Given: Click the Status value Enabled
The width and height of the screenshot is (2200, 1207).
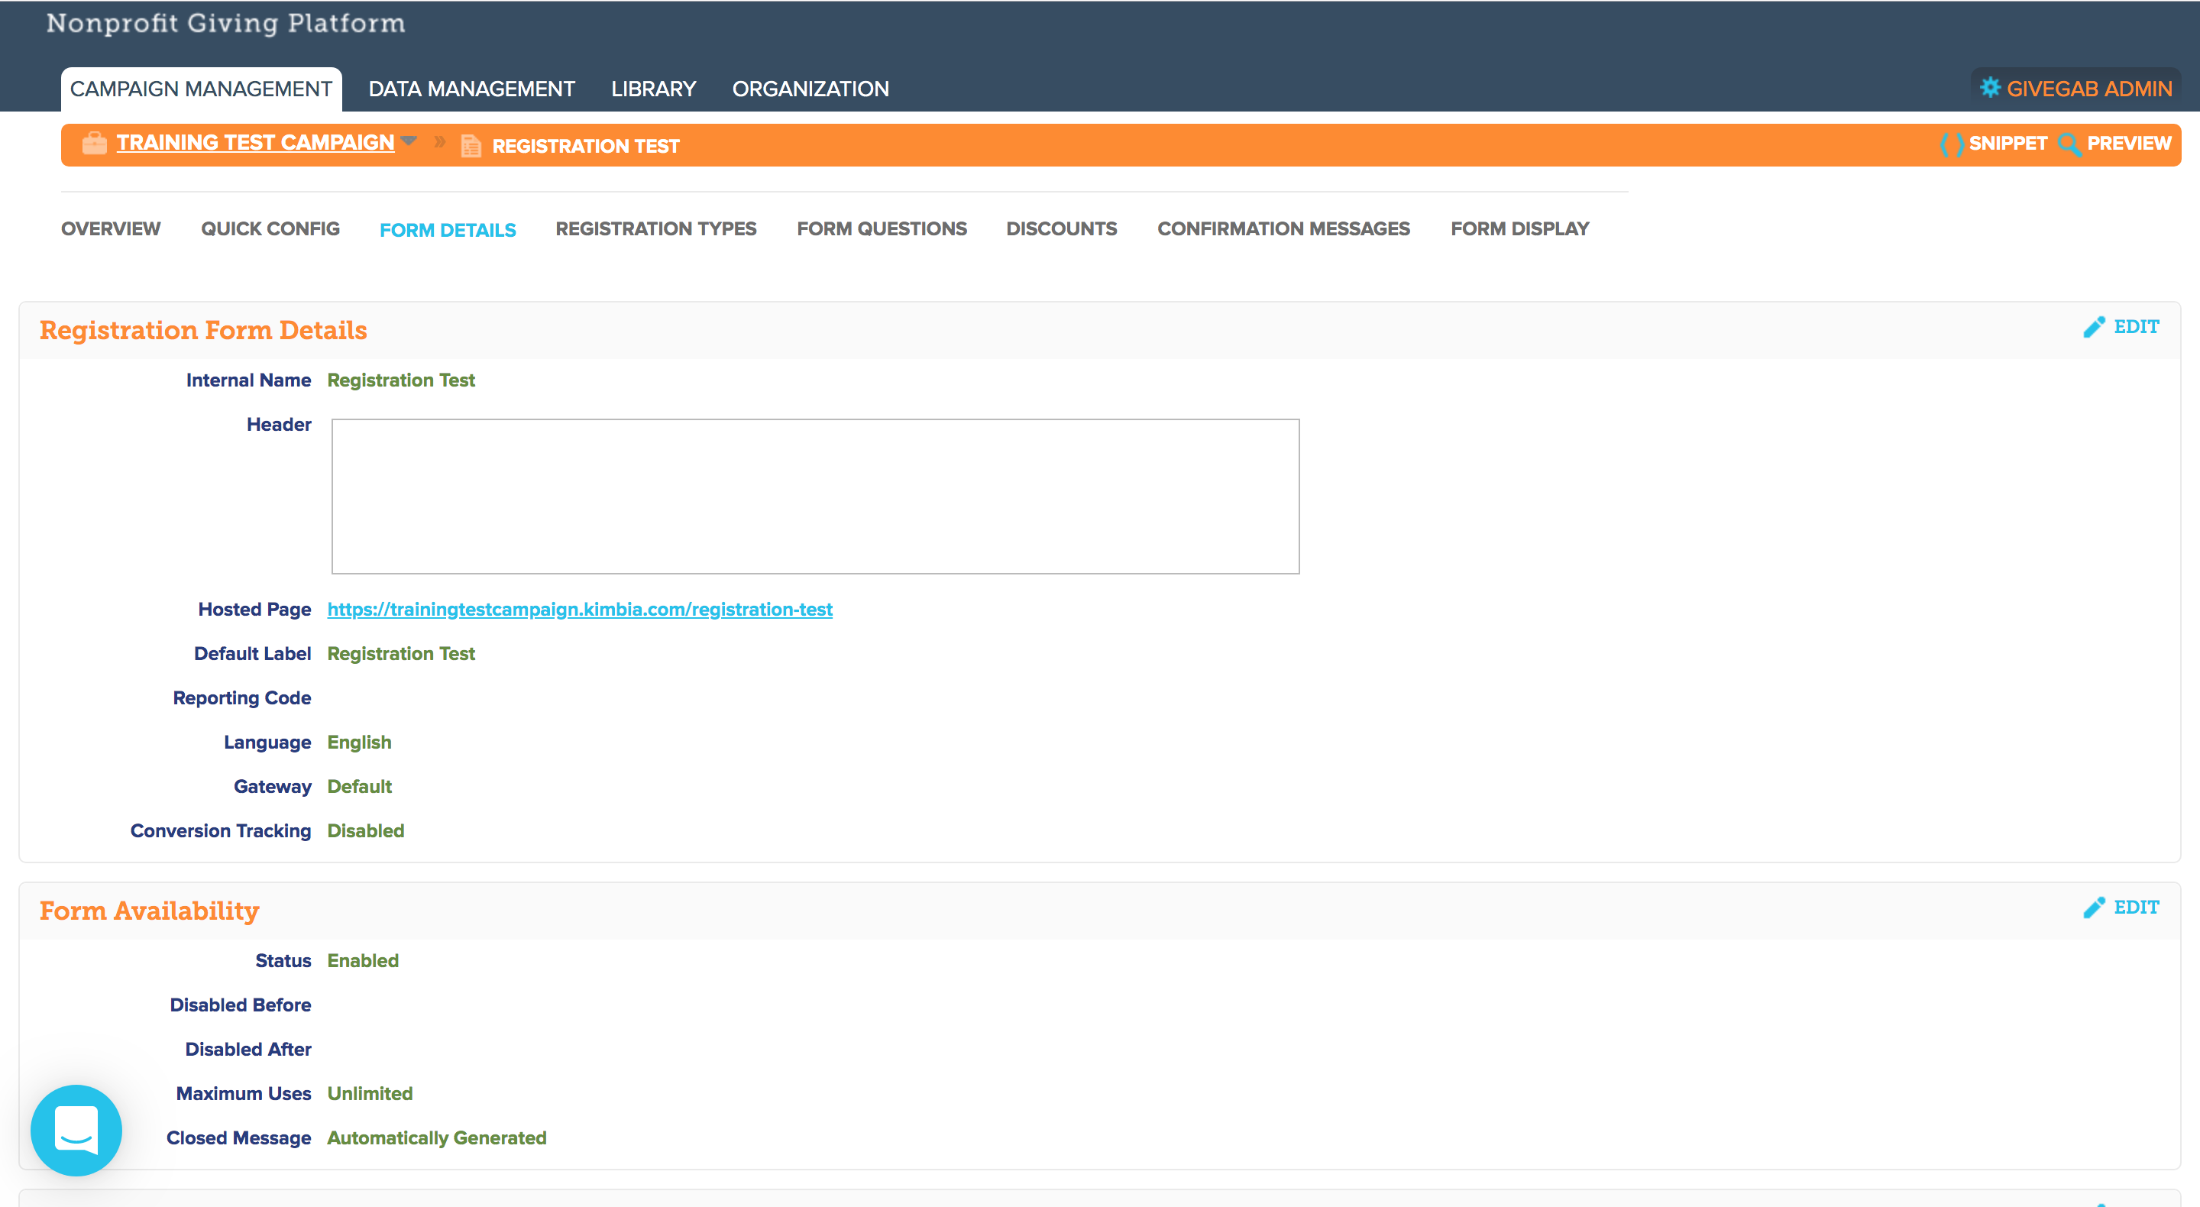Looking at the screenshot, I should 363,961.
